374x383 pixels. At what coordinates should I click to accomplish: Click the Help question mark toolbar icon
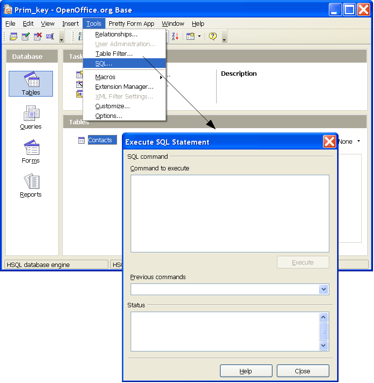pos(213,36)
